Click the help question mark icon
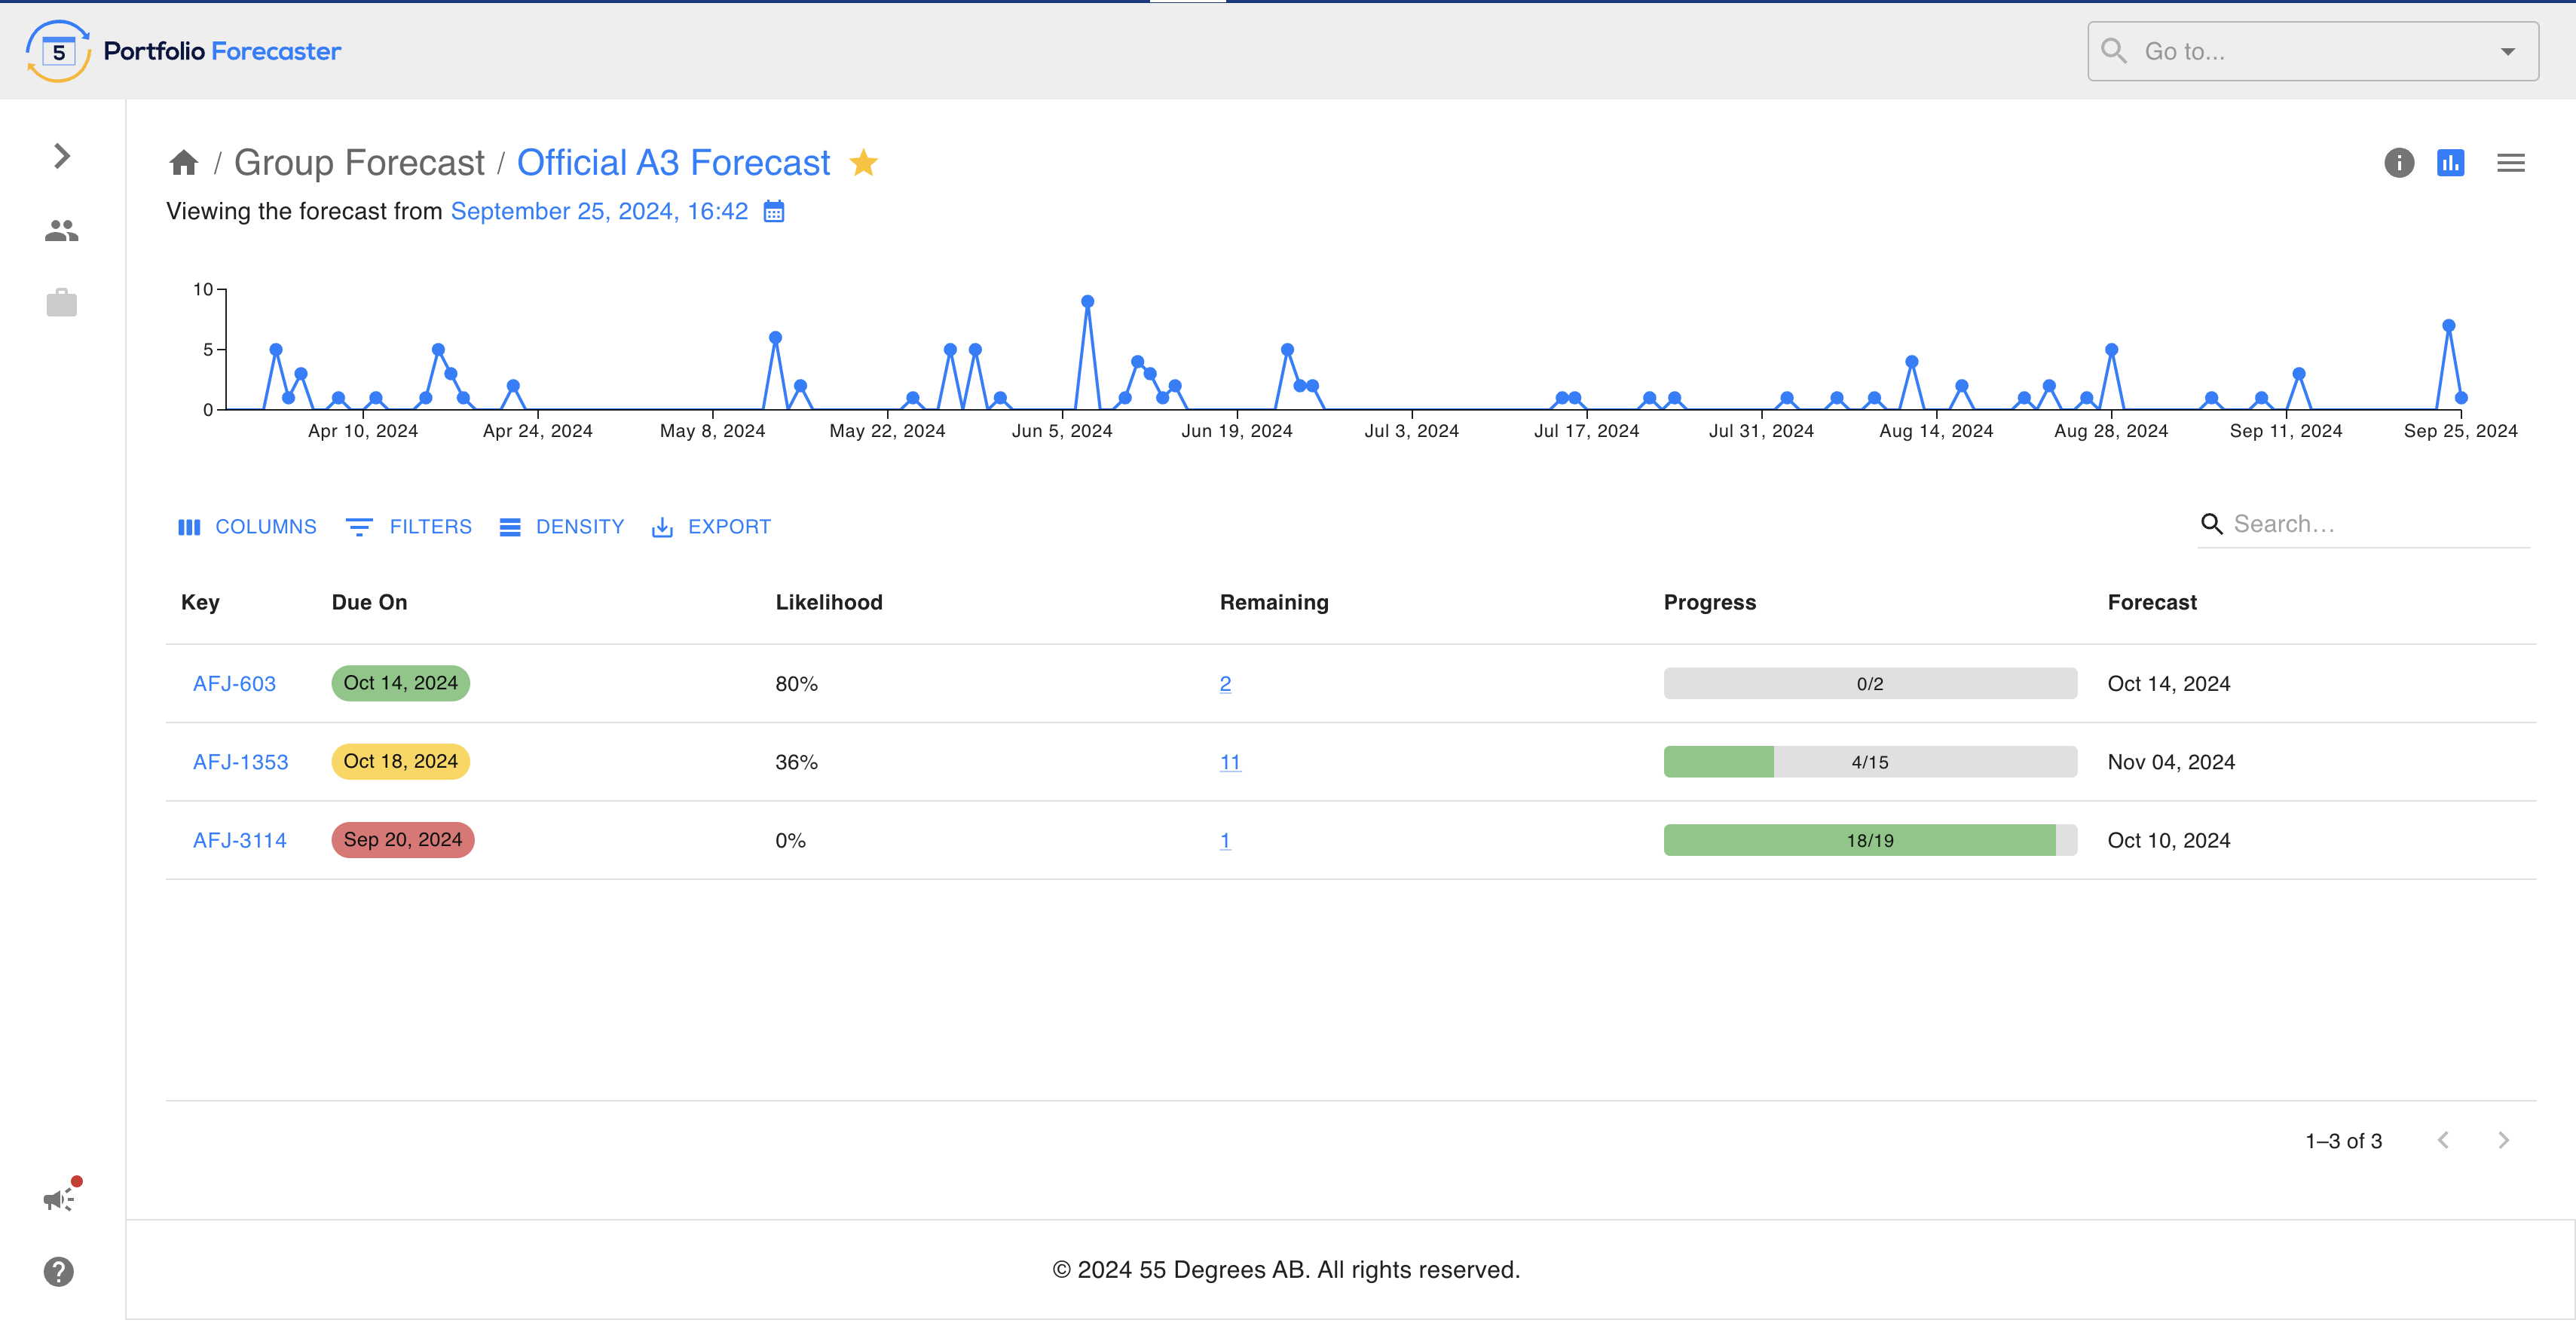The height and width of the screenshot is (1323, 2576). pyautogui.click(x=59, y=1272)
